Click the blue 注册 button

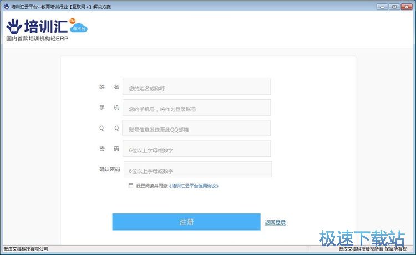(186, 222)
